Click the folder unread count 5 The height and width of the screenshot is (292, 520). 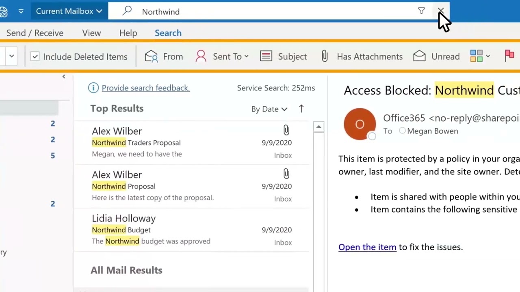52,155
